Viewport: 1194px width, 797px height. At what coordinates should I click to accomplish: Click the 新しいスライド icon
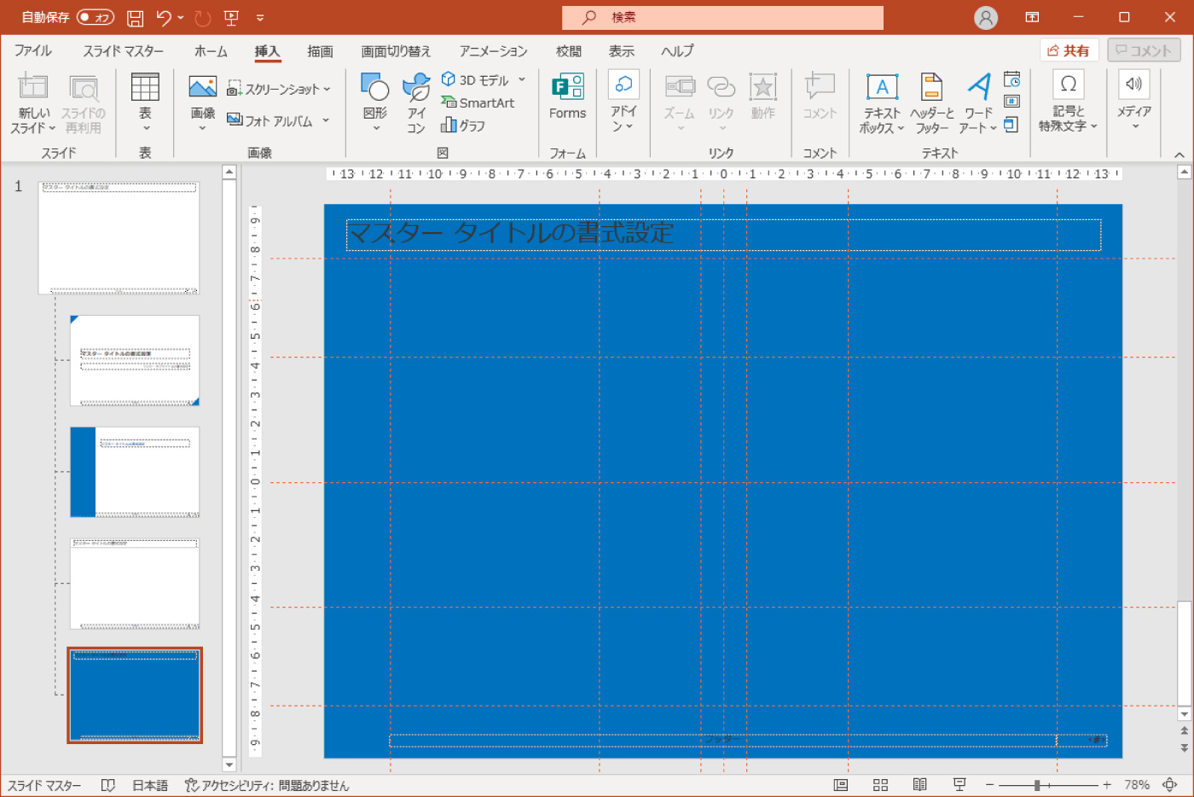coord(33,87)
